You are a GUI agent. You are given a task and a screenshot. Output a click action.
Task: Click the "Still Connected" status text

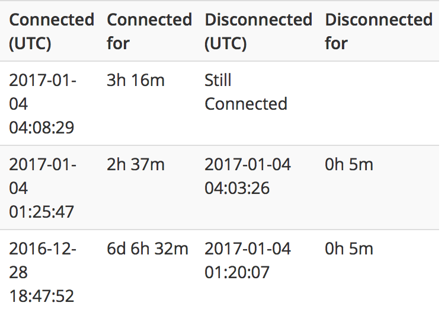(245, 92)
